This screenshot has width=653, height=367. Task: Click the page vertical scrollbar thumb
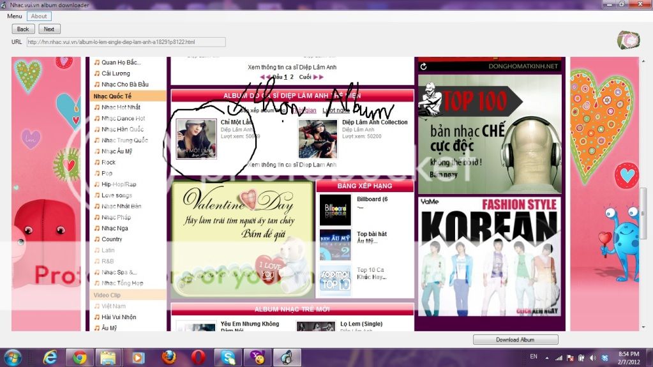pyautogui.click(x=643, y=213)
